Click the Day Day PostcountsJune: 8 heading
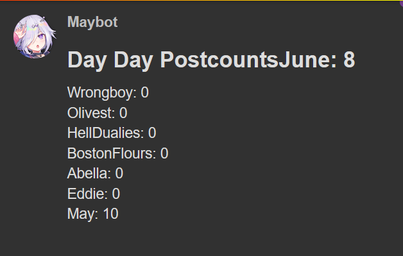The width and height of the screenshot is (403, 256). [x=211, y=60]
